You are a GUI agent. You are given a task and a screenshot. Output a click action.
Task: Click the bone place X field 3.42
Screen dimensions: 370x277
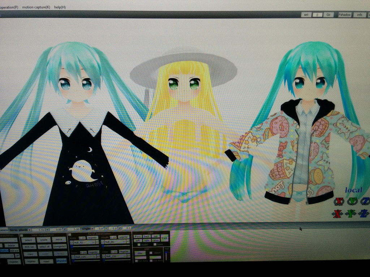pyautogui.click(x=38, y=230)
